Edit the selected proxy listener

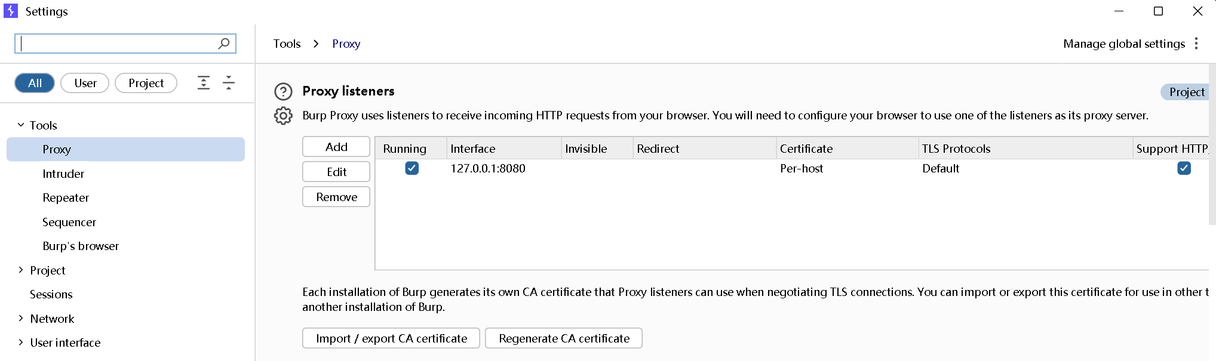click(x=336, y=172)
